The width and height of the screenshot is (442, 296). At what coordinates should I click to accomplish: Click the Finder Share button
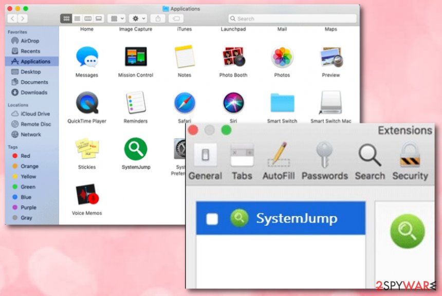[158, 18]
